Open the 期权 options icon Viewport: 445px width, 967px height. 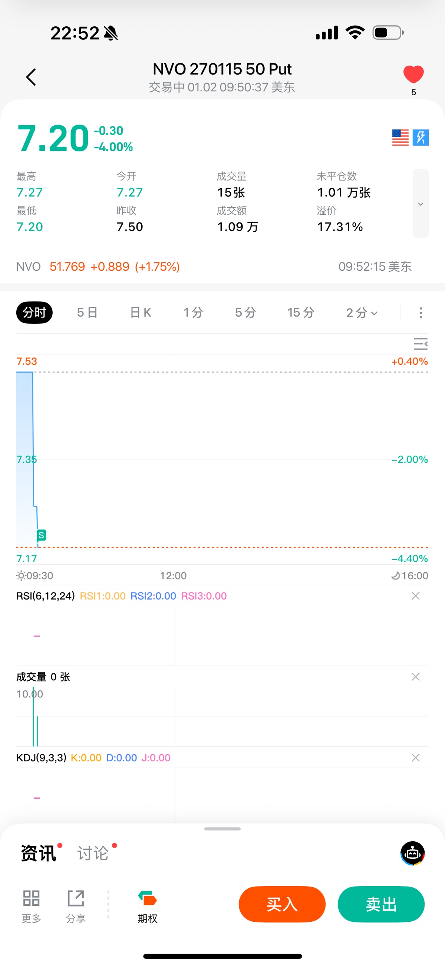(x=147, y=905)
